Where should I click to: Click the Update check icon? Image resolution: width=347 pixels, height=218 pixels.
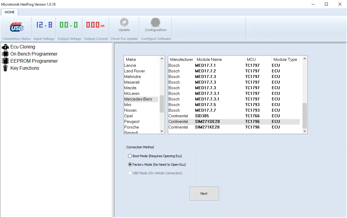point(124,22)
